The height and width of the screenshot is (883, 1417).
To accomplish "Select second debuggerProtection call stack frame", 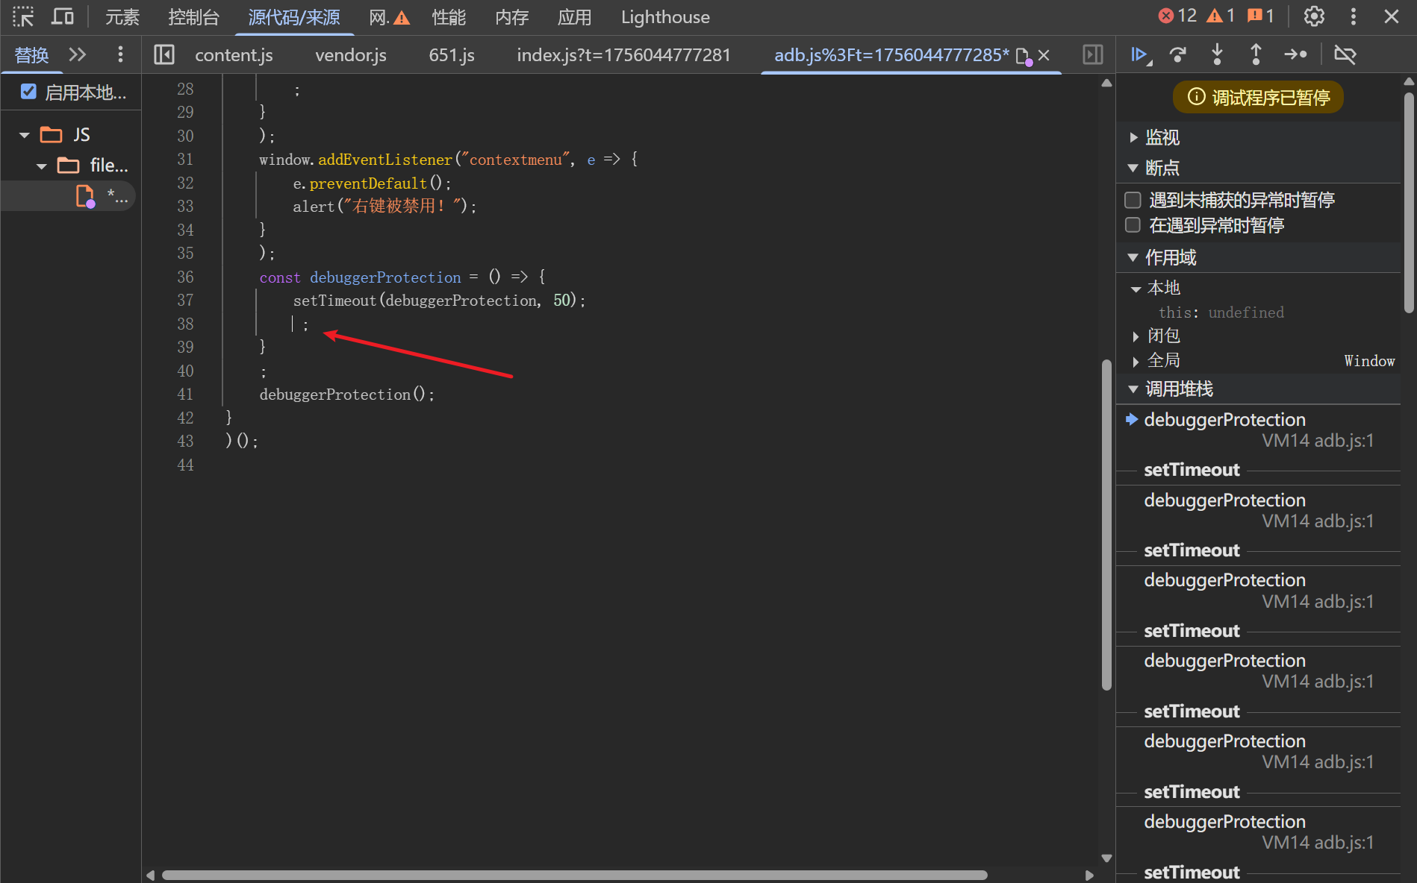I will click(x=1224, y=500).
